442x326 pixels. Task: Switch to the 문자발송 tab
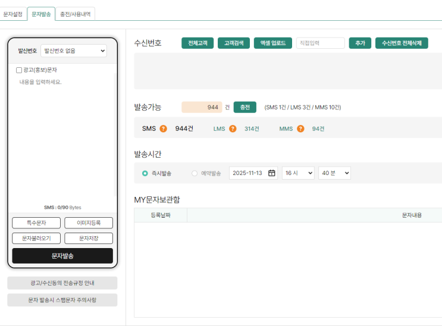click(x=41, y=14)
